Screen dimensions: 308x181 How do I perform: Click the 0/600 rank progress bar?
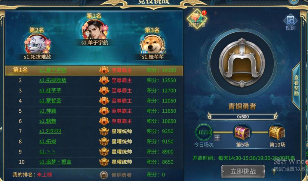(243, 117)
